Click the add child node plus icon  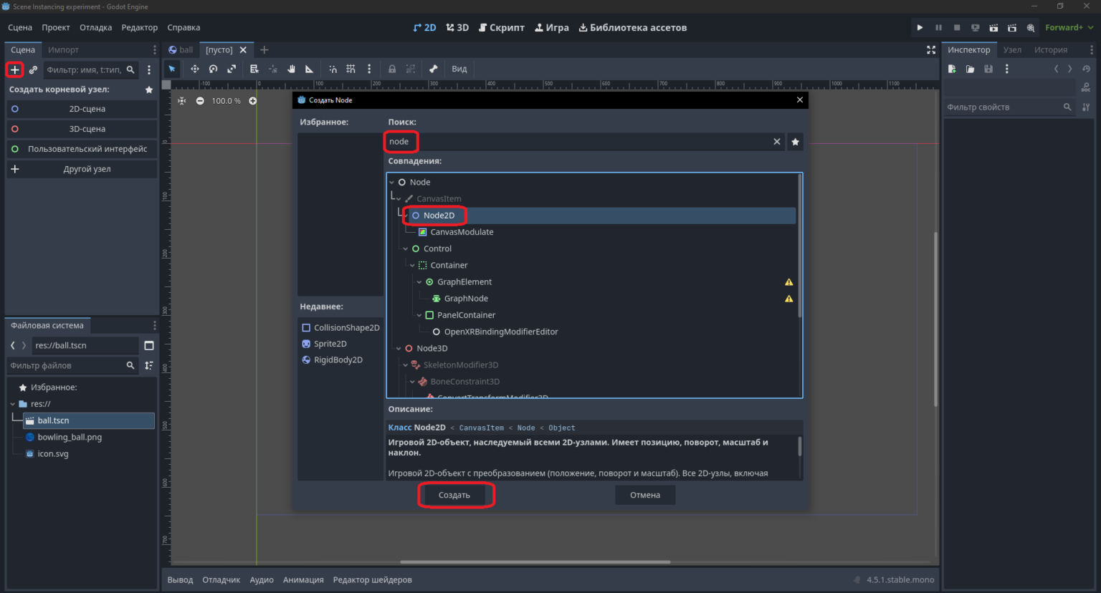click(x=14, y=69)
